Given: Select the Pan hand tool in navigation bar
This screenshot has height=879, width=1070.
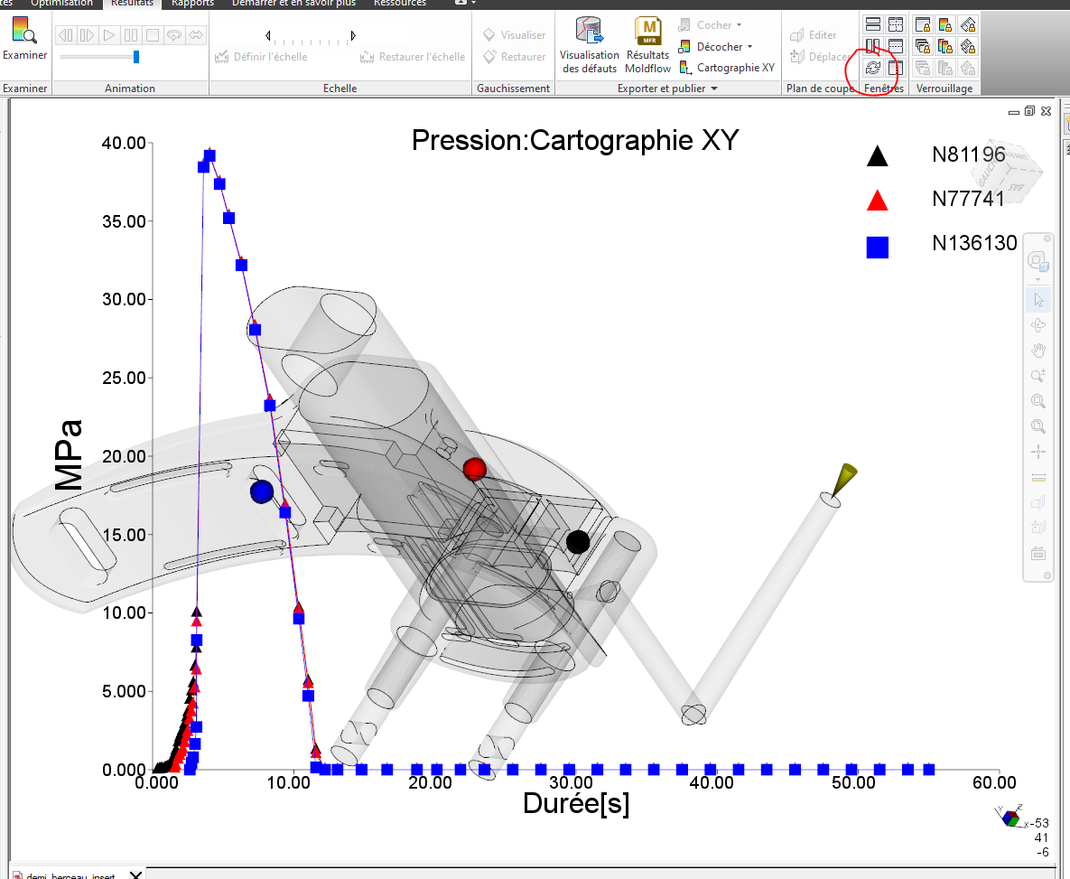Looking at the screenshot, I should pos(1038,351).
